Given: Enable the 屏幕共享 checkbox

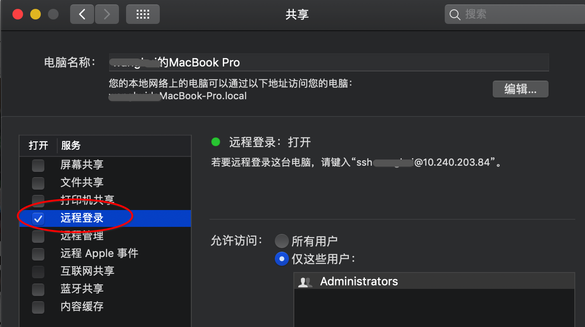Looking at the screenshot, I should pos(38,166).
